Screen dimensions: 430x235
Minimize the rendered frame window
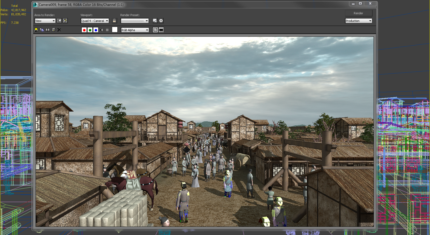pos(353,4)
